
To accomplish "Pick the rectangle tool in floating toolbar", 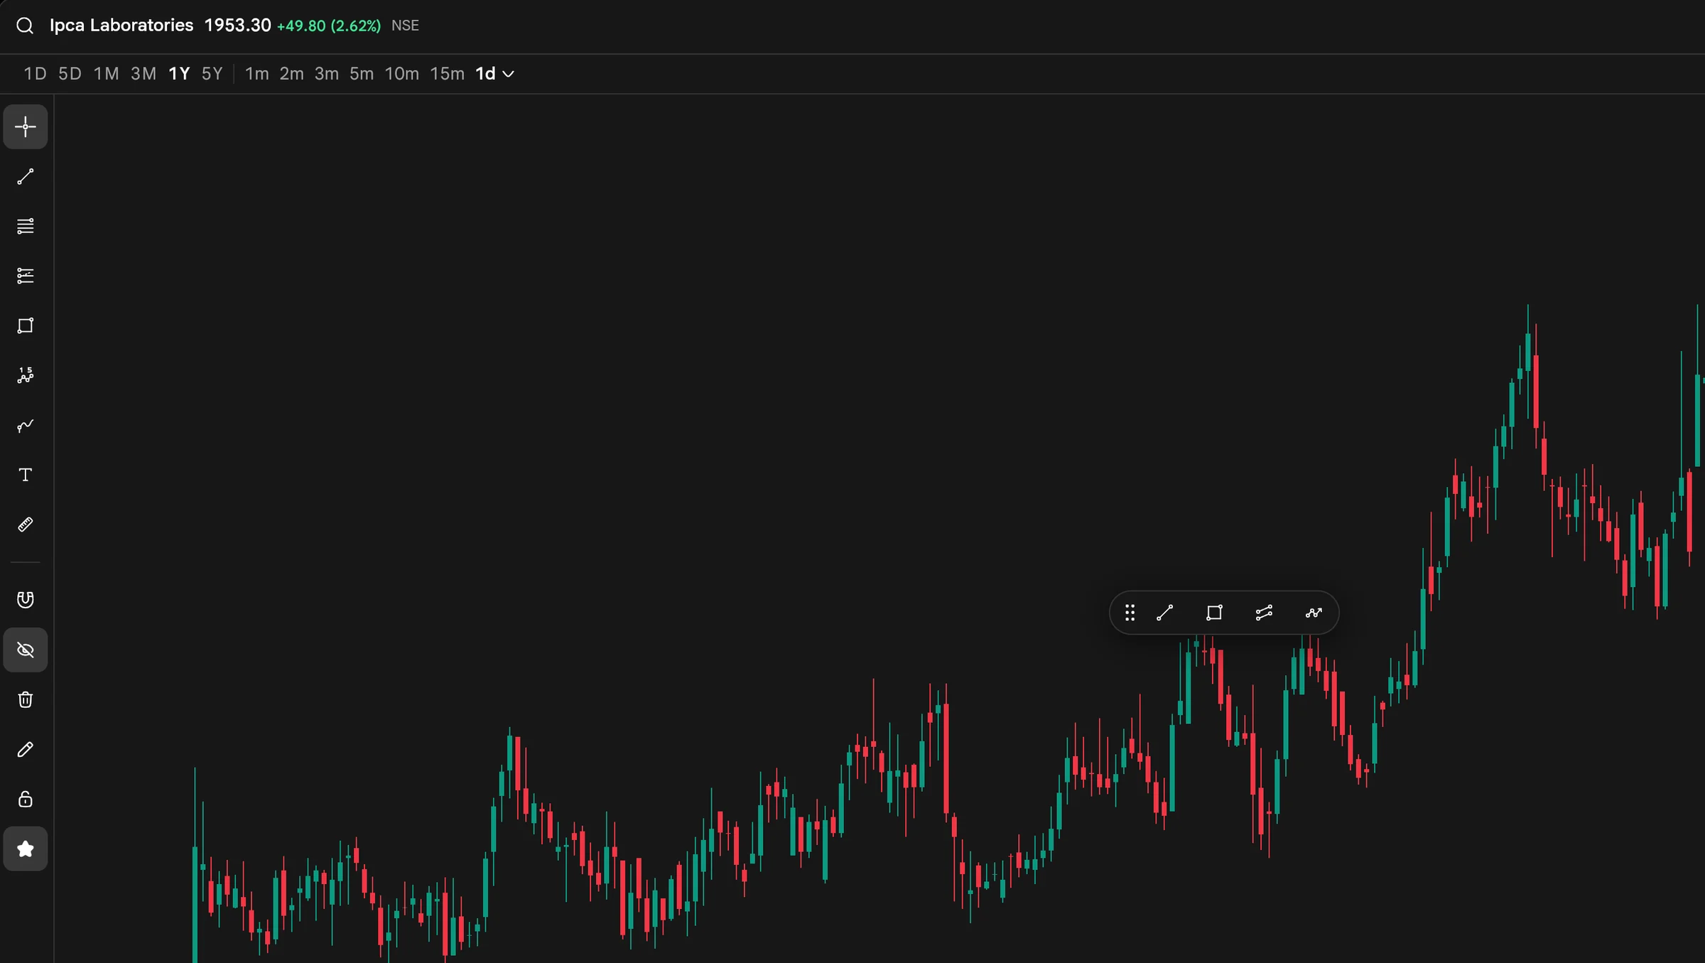I will point(1214,613).
